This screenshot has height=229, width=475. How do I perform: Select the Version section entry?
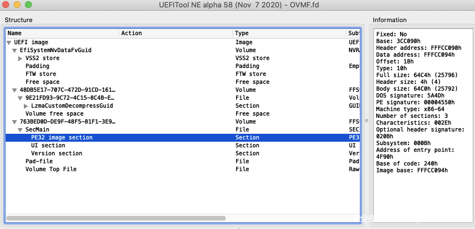tap(56, 154)
